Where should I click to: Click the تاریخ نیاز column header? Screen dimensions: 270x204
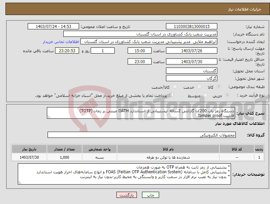pyautogui.click(x=29, y=149)
